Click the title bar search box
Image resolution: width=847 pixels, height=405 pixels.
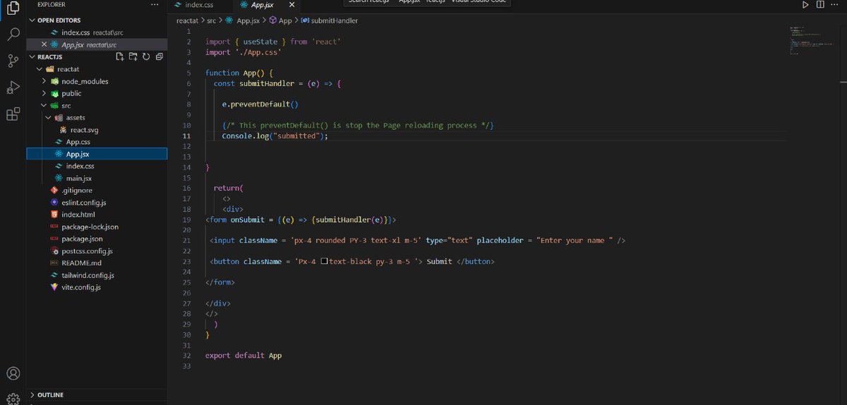pyautogui.click(x=428, y=2)
